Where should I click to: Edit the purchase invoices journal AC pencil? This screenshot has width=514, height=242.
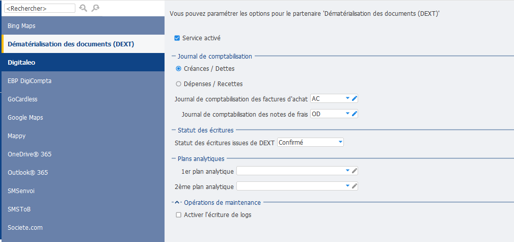pos(354,98)
